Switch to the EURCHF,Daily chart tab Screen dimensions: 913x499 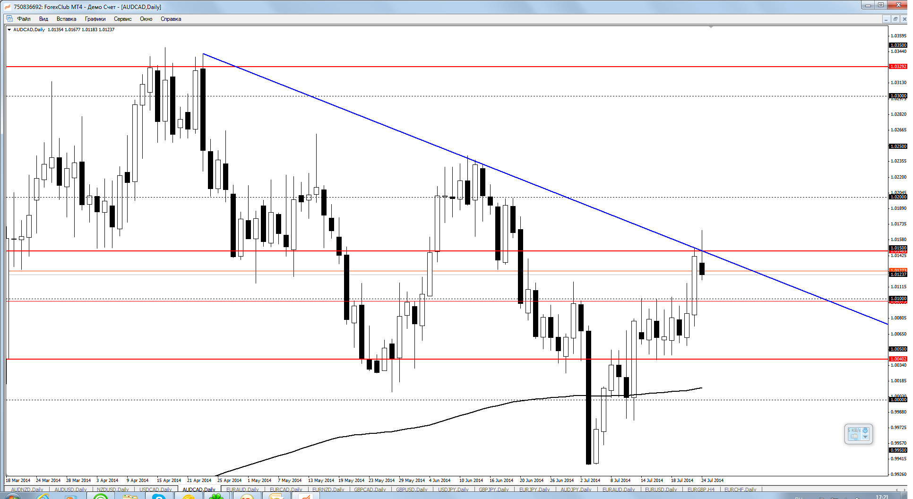741,490
